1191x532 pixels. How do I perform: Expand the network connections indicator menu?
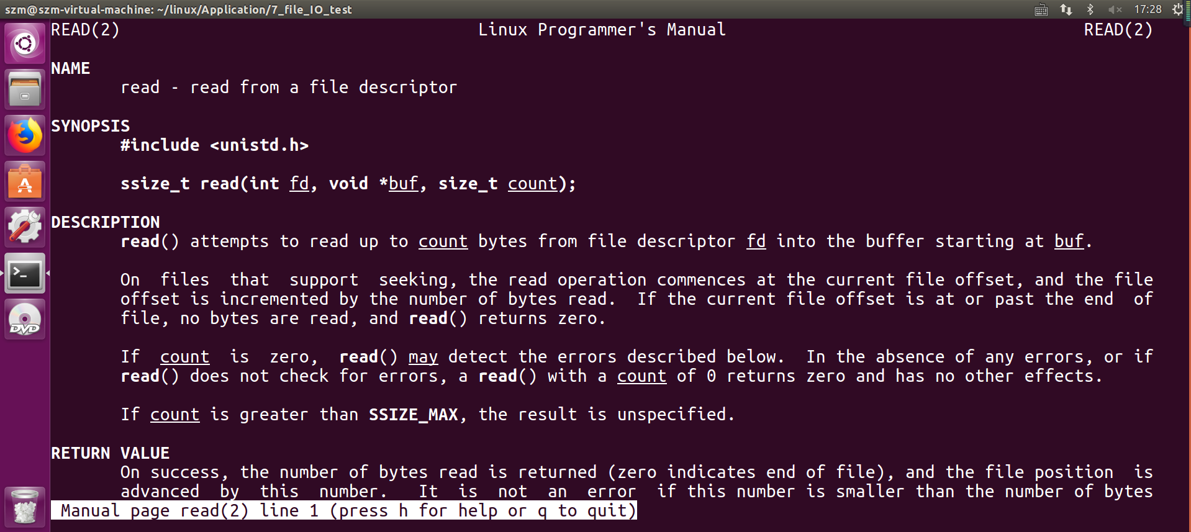click(1066, 9)
